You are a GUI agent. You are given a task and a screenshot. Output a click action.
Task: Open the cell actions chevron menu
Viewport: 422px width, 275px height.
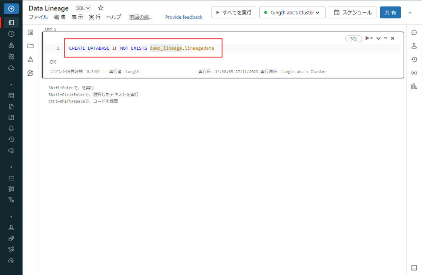(x=378, y=38)
